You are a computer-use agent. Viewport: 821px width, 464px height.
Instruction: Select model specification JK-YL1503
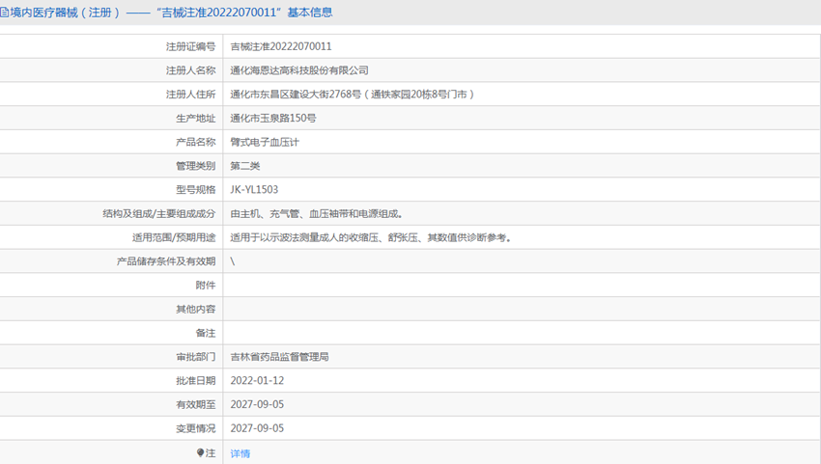point(254,189)
